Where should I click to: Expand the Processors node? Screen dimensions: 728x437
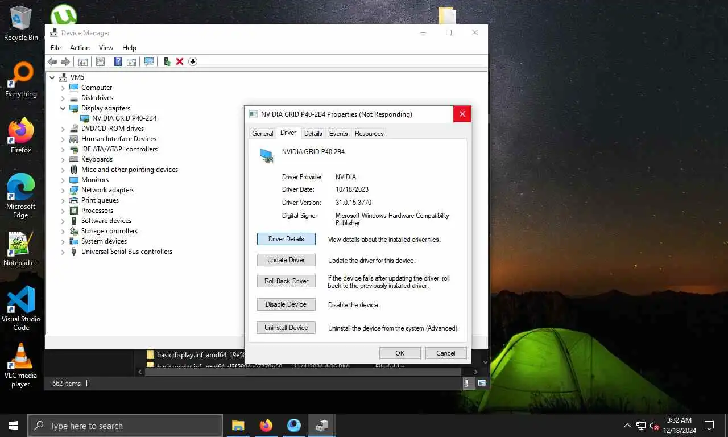(63, 211)
